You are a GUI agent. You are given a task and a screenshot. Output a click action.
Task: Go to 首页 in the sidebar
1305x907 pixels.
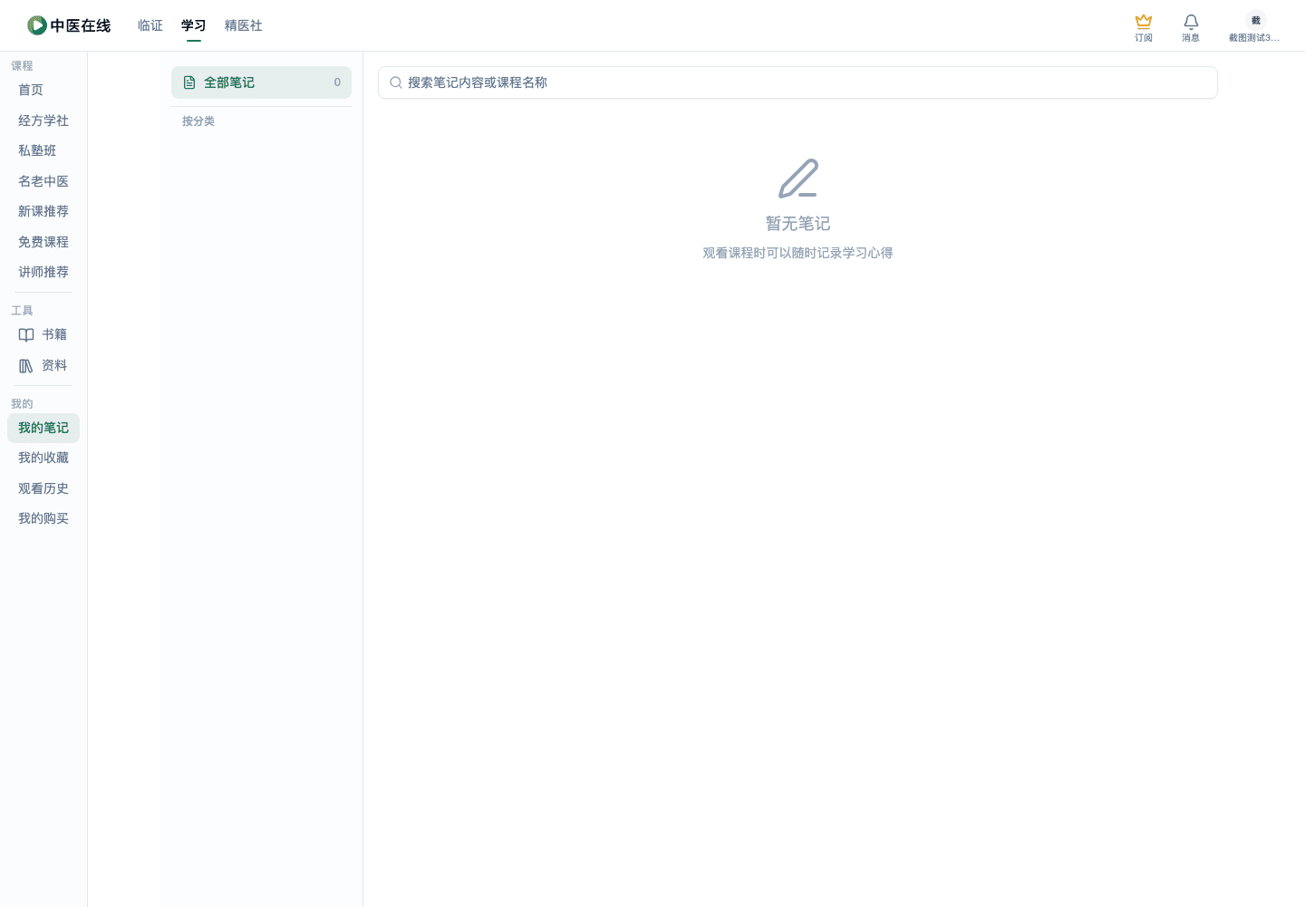43,90
